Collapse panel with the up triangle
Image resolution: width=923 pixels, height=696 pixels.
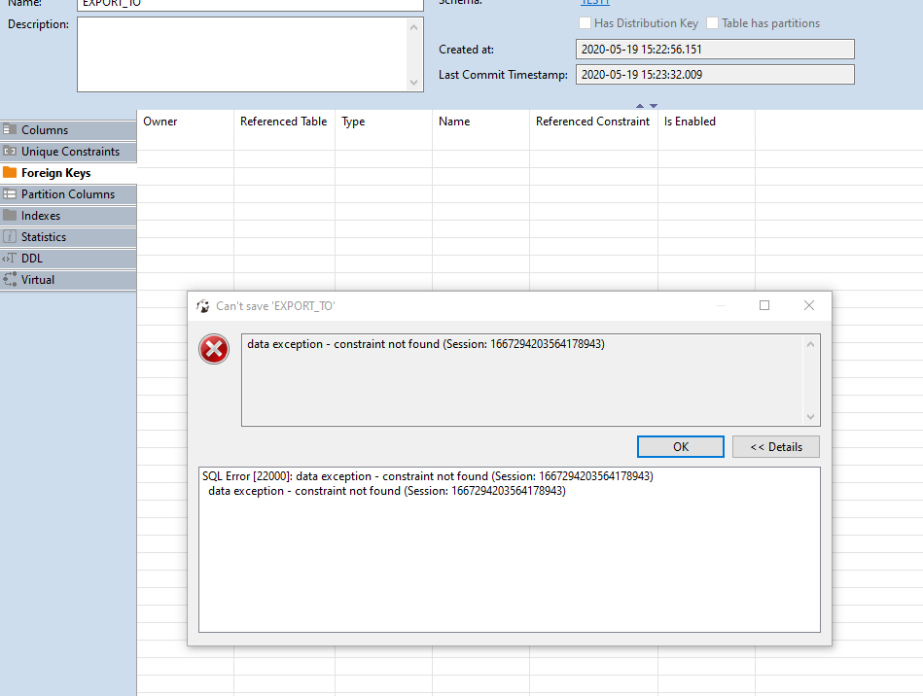640,106
